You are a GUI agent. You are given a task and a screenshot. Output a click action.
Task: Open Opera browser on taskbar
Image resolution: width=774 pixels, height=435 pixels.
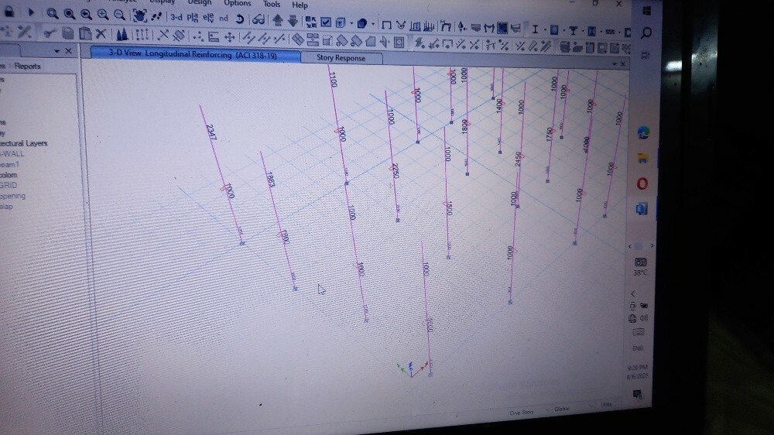pyautogui.click(x=642, y=184)
